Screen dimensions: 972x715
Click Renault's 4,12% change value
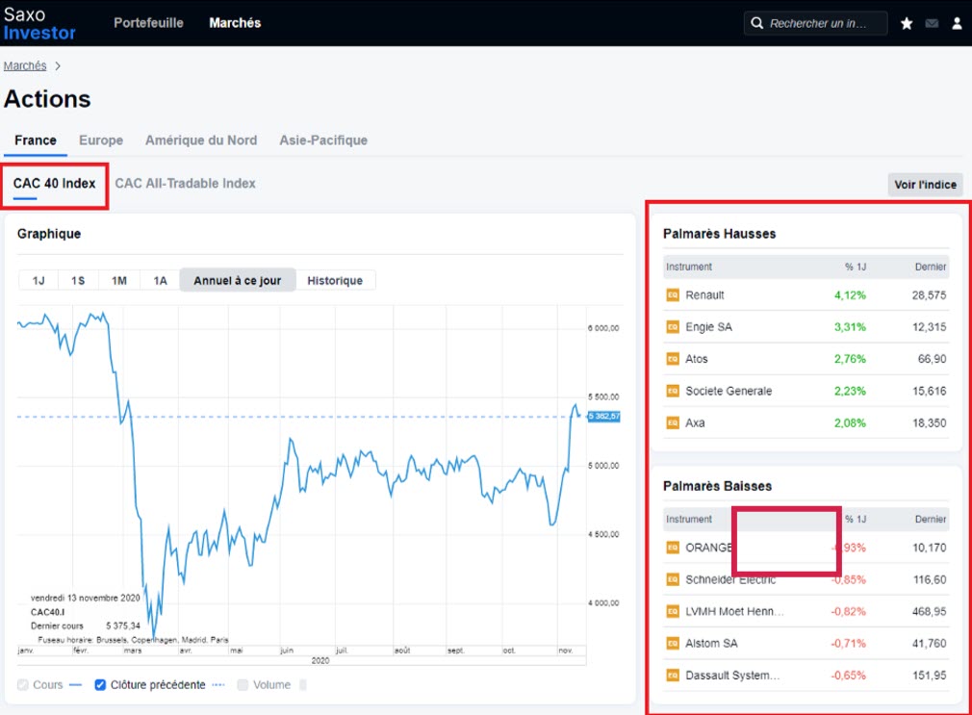850,295
